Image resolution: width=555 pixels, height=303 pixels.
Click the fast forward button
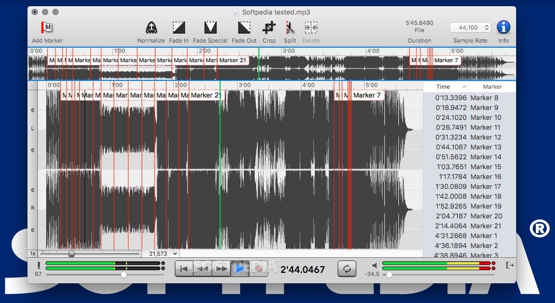point(221,269)
